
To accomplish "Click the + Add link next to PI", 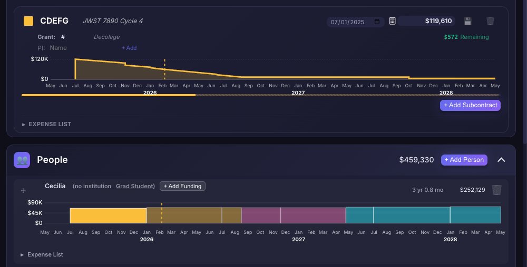I will click(129, 48).
